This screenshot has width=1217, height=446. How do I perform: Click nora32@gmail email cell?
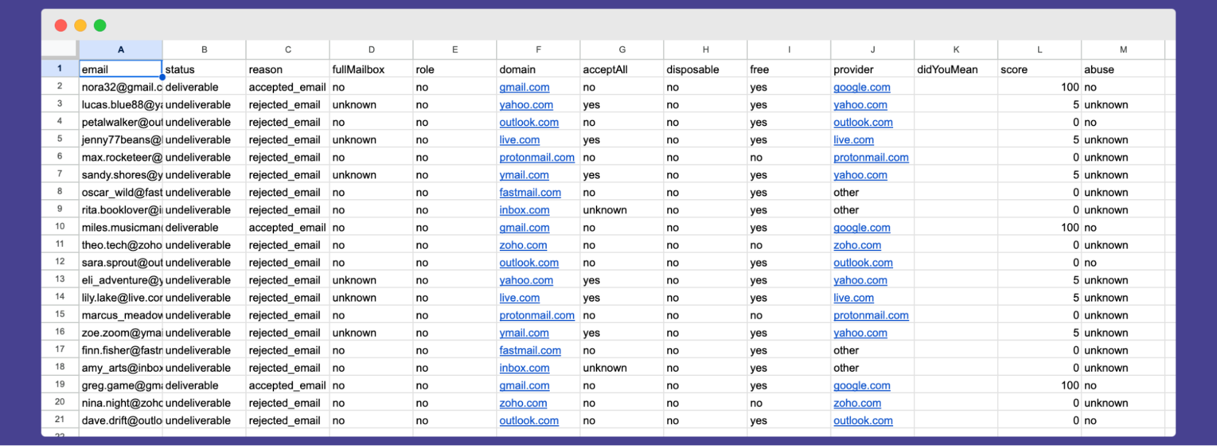click(121, 87)
